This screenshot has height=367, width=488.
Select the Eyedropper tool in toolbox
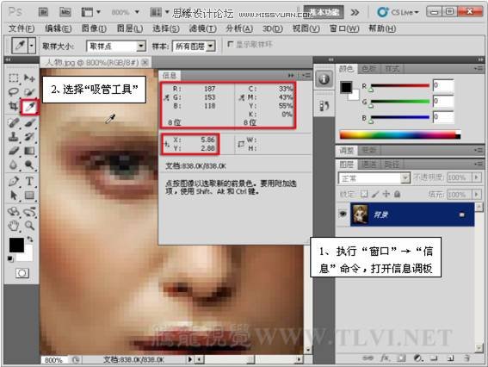tap(30, 107)
